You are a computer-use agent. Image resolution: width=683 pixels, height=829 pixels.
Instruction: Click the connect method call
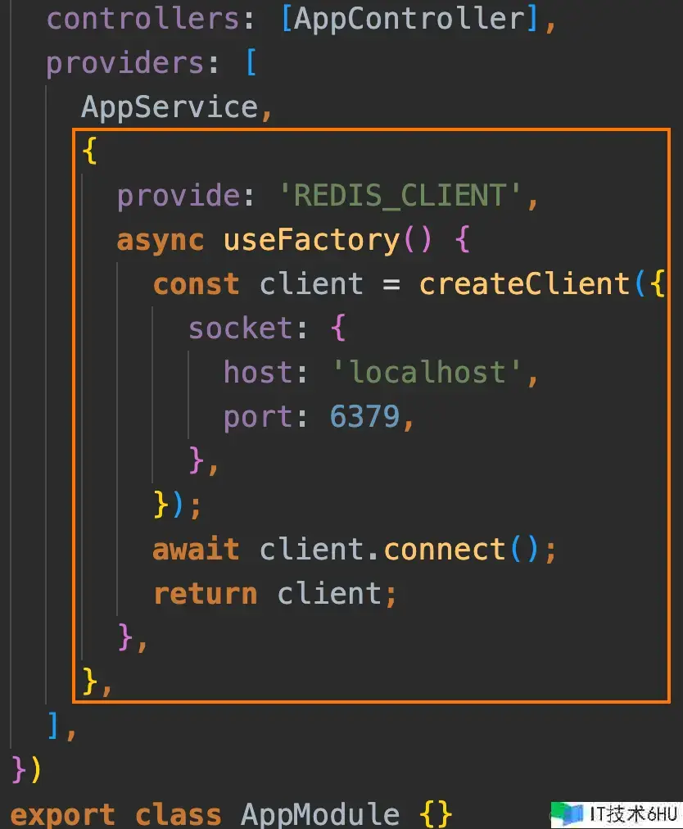pyautogui.click(x=444, y=549)
